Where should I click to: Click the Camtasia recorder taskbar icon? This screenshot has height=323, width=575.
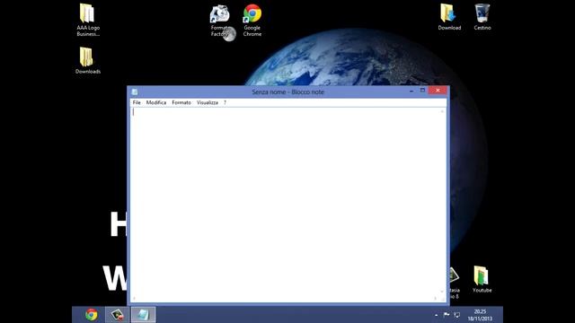pos(118,315)
